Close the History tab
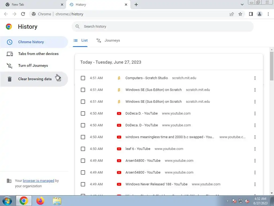 126,5
